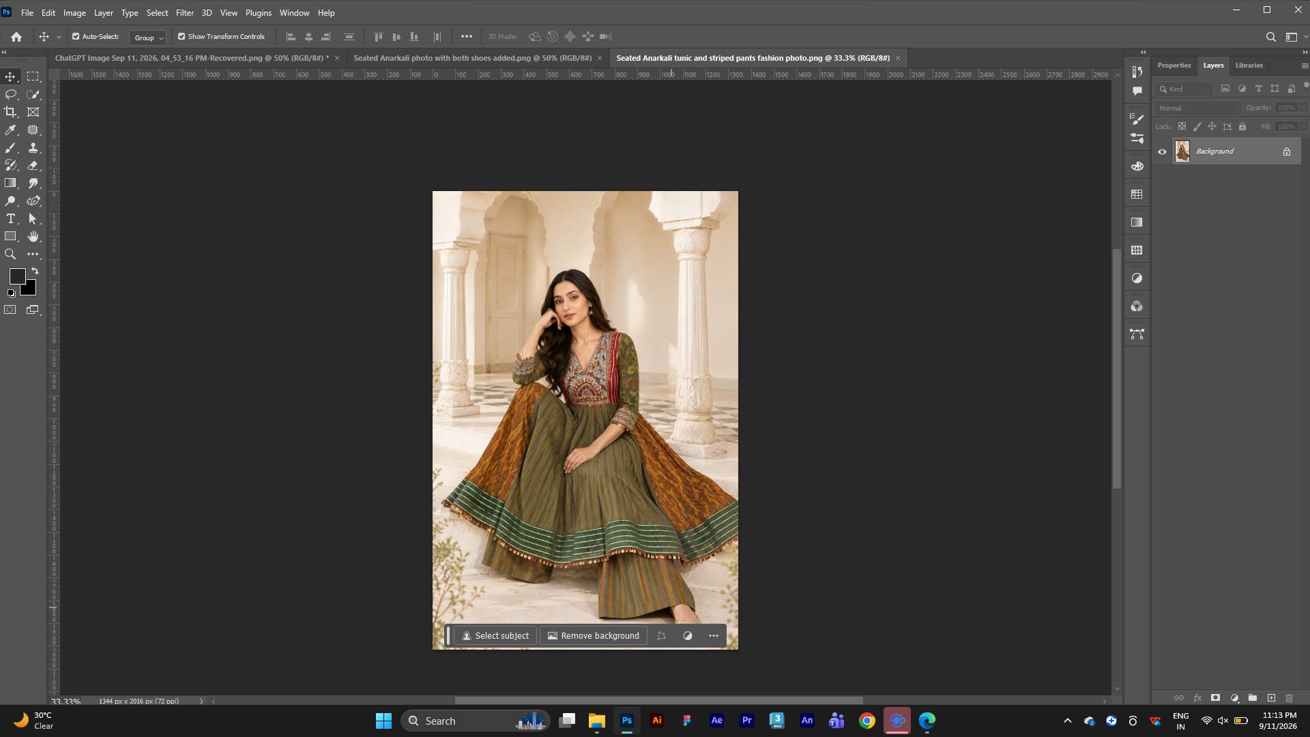Screen dimensions: 1310x737
Task: Open the Group auto-select dropdown
Action: coord(148,38)
